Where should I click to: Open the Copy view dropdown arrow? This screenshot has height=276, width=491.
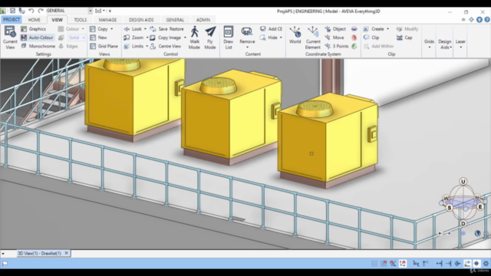(x=112, y=29)
